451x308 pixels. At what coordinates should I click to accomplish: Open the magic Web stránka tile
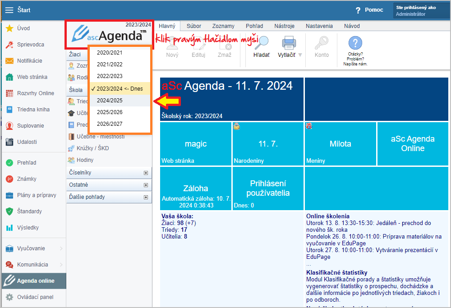[196, 144]
